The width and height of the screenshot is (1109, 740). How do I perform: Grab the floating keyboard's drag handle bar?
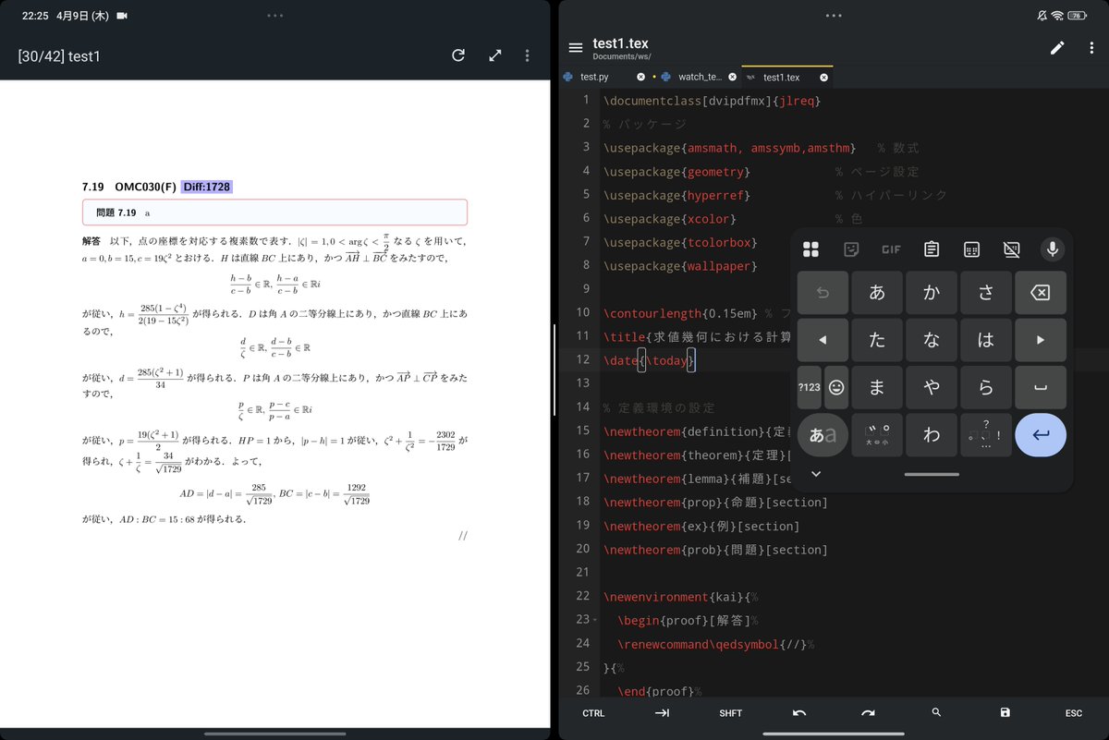pos(932,475)
